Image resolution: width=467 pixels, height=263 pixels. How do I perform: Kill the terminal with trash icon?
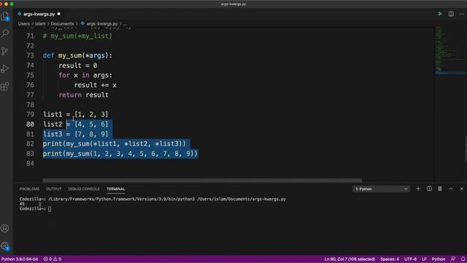pyautogui.click(x=440, y=188)
